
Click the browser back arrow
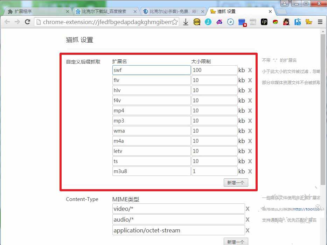7,22
